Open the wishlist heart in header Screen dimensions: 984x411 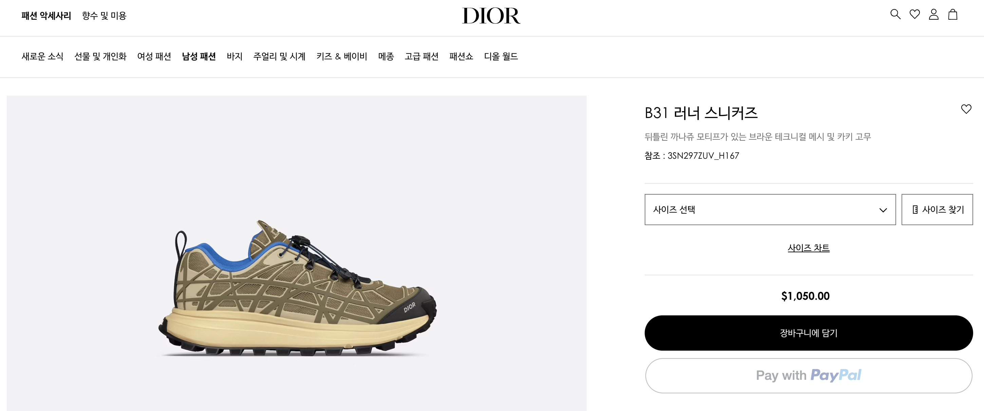[914, 15]
